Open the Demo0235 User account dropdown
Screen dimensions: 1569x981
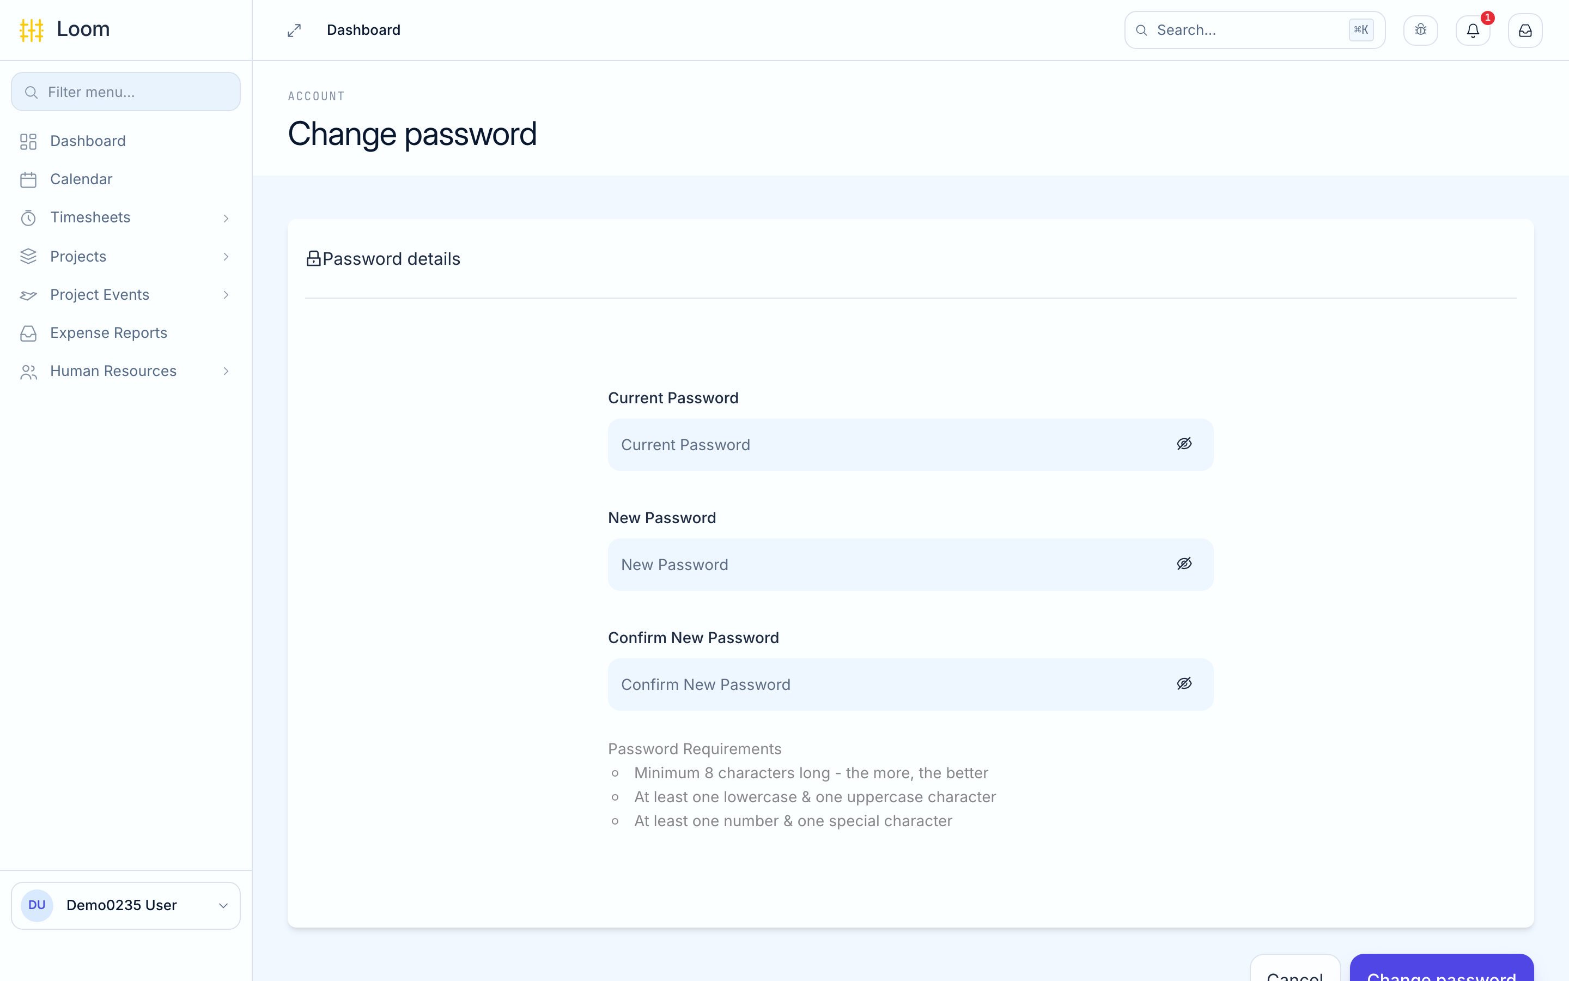coord(126,905)
